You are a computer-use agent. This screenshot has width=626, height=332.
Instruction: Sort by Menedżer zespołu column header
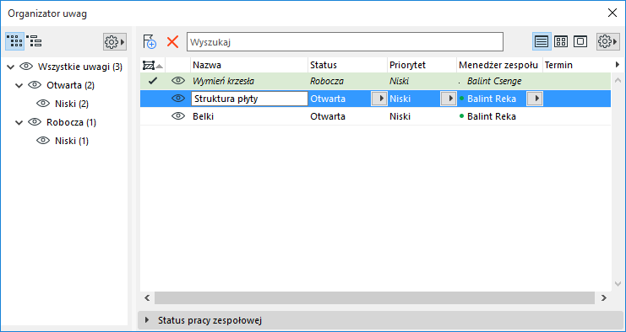point(499,65)
